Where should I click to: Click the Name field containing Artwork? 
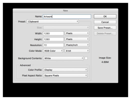(x=67, y=16)
